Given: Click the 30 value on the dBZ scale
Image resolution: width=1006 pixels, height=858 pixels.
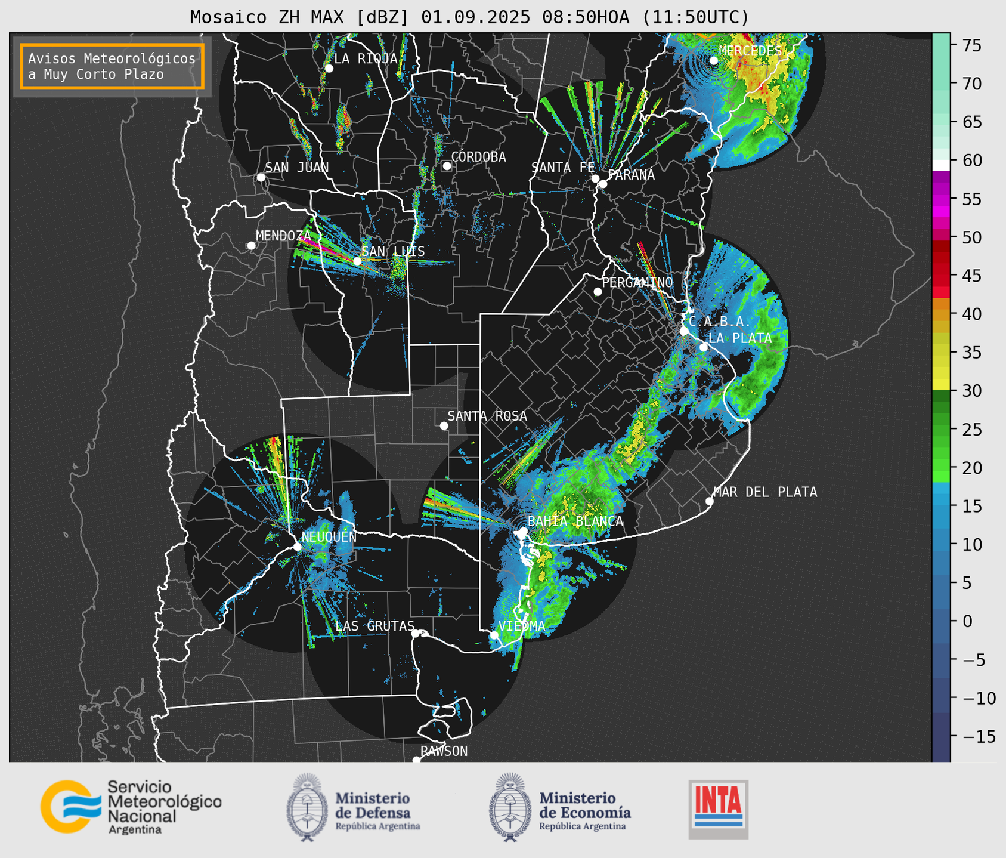Looking at the screenshot, I should click(971, 391).
